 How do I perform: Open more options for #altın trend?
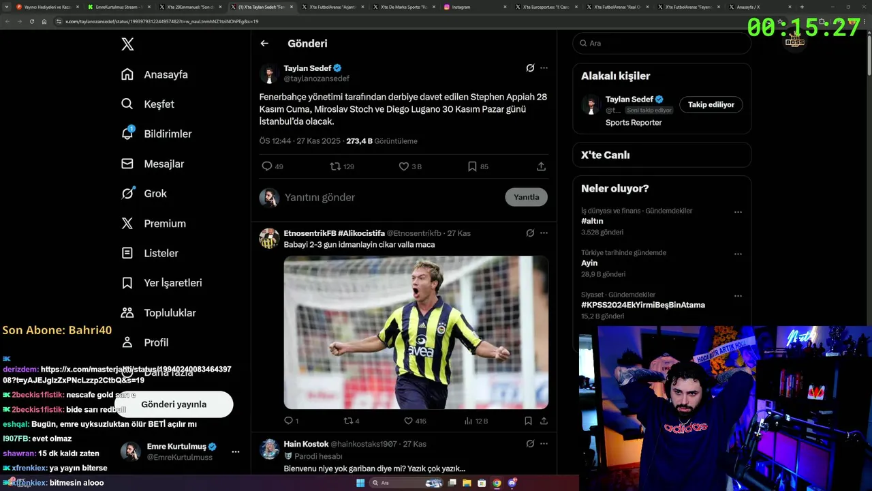tap(738, 212)
